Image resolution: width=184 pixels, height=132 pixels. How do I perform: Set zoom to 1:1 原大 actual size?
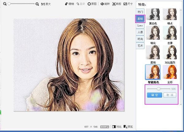click(x=46, y=4)
